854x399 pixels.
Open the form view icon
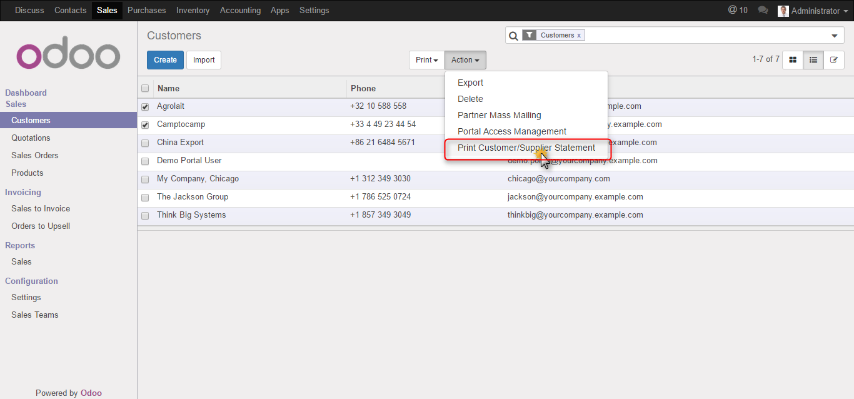tap(833, 60)
